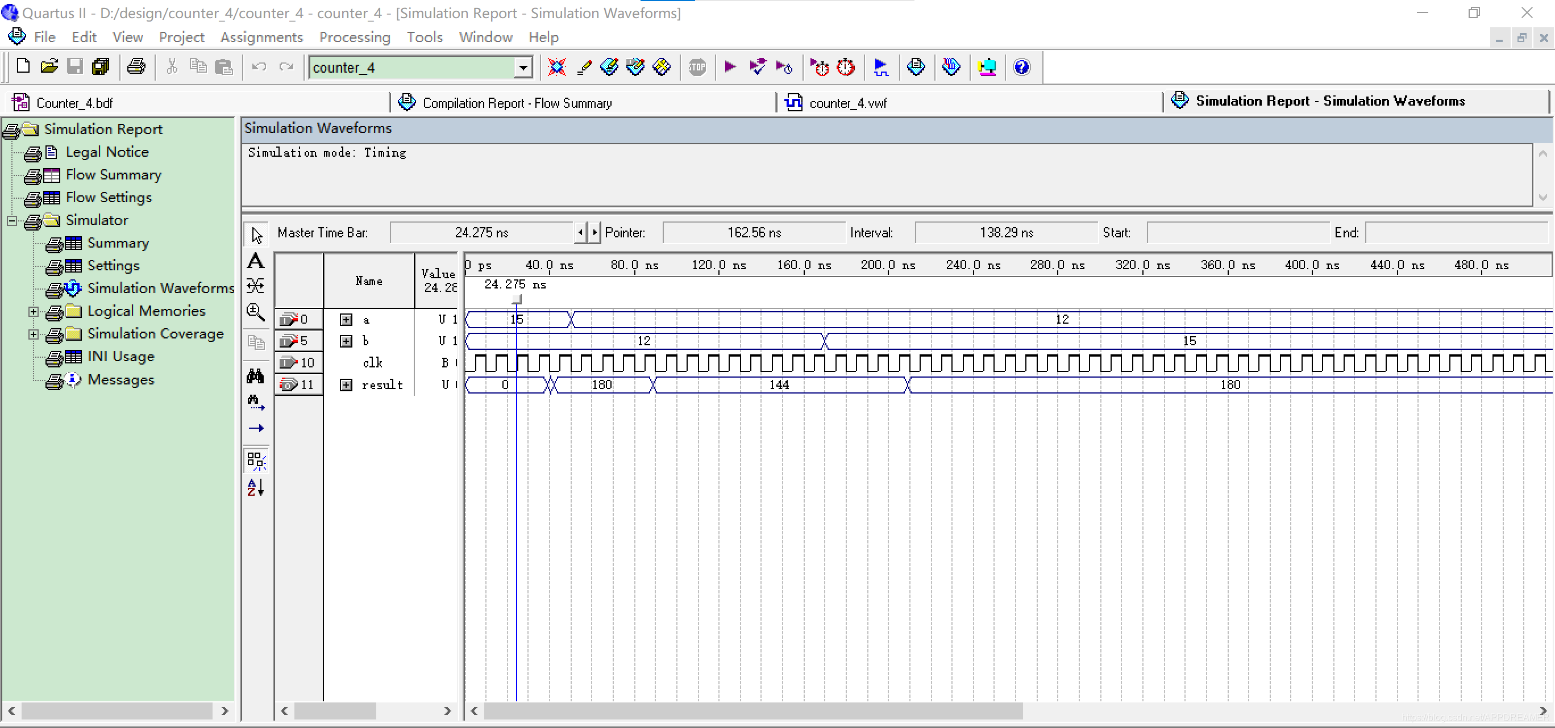The width and height of the screenshot is (1555, 728).
Task: Click the Stop Processing icon
Action: click(x=697, y=67)
